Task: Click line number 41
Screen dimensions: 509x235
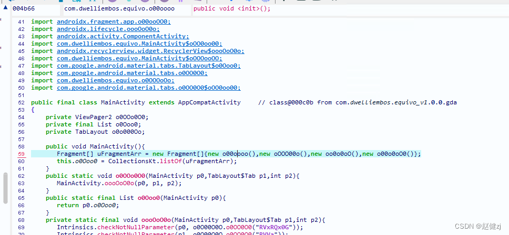Action: click(22, 22)
